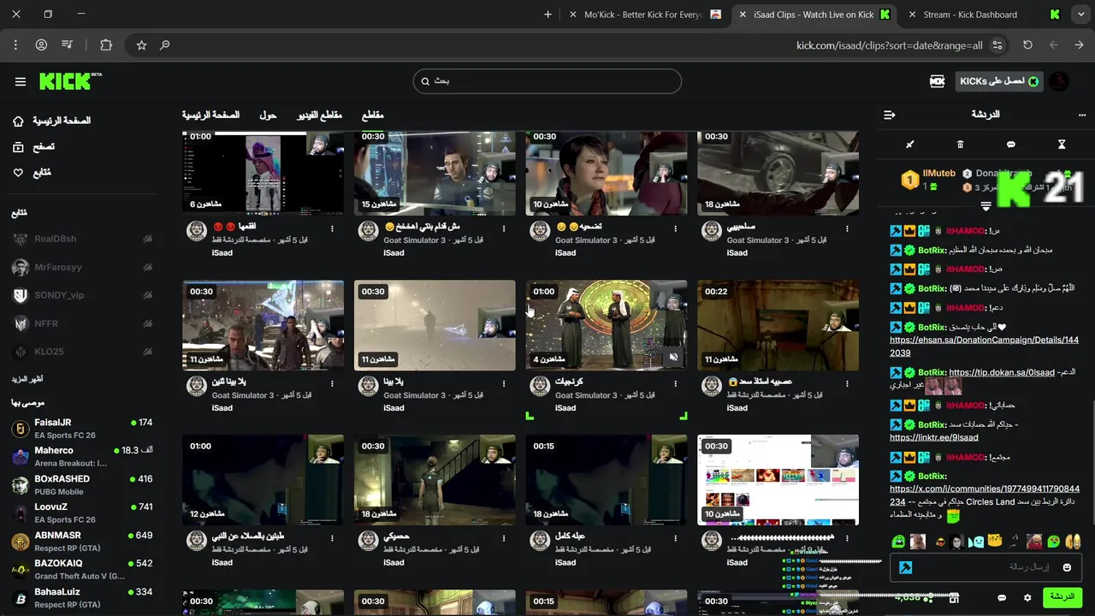Click the Mo'Kick logo icon in header
Screen dimensions: 1095x616
click(937, 81)
